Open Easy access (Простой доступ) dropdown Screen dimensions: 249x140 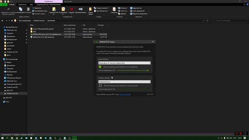point(101,11)
